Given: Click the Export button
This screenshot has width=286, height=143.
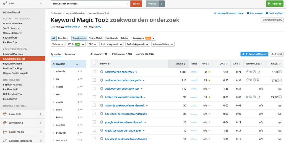Looking at the screenshot, I should pos(277,54).
